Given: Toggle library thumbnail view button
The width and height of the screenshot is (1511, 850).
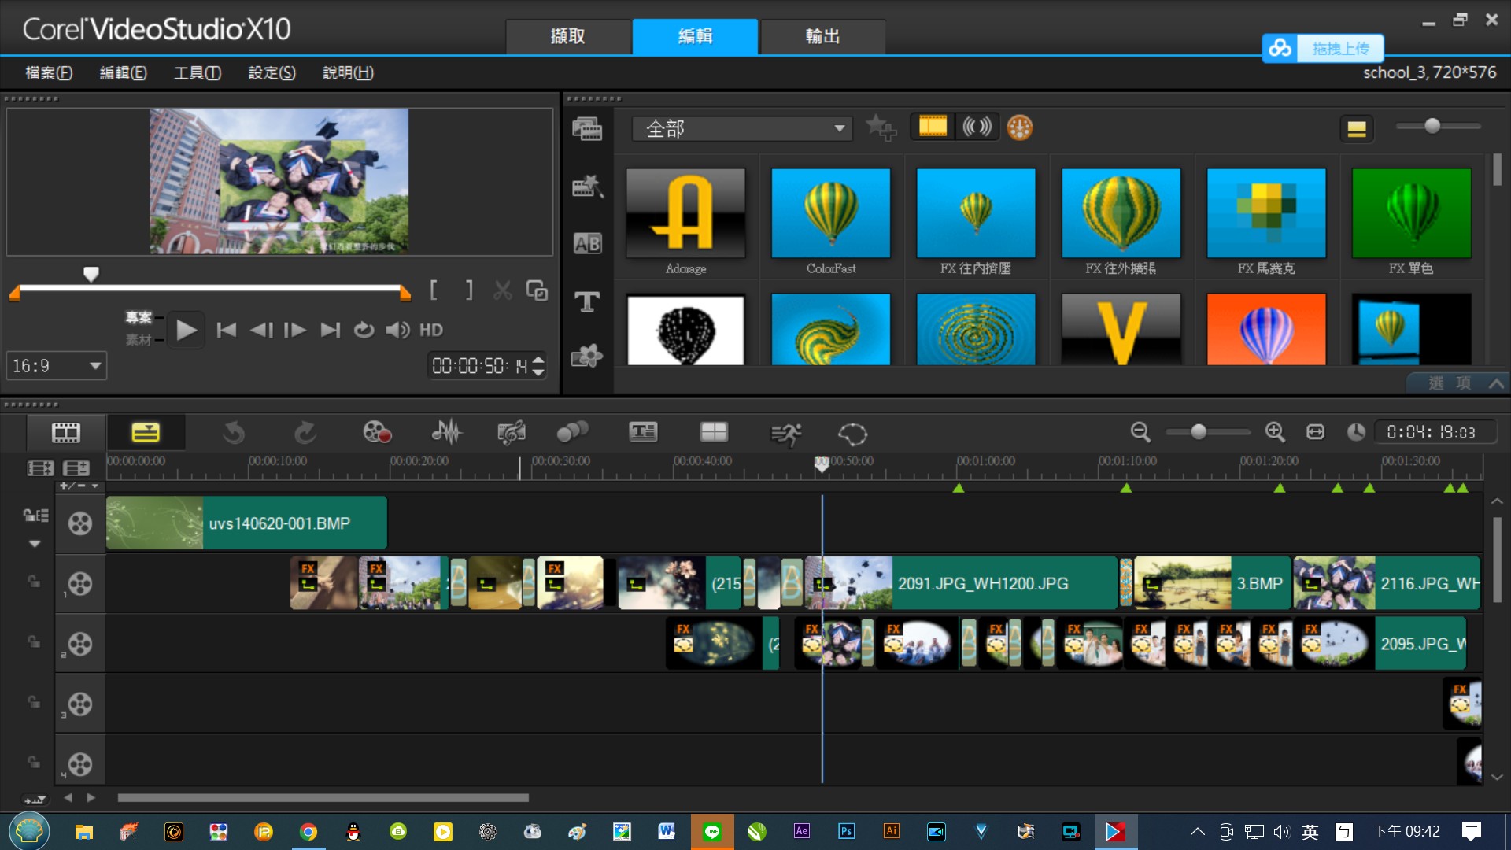Looking at the screenshot, I should (1357, 128).
